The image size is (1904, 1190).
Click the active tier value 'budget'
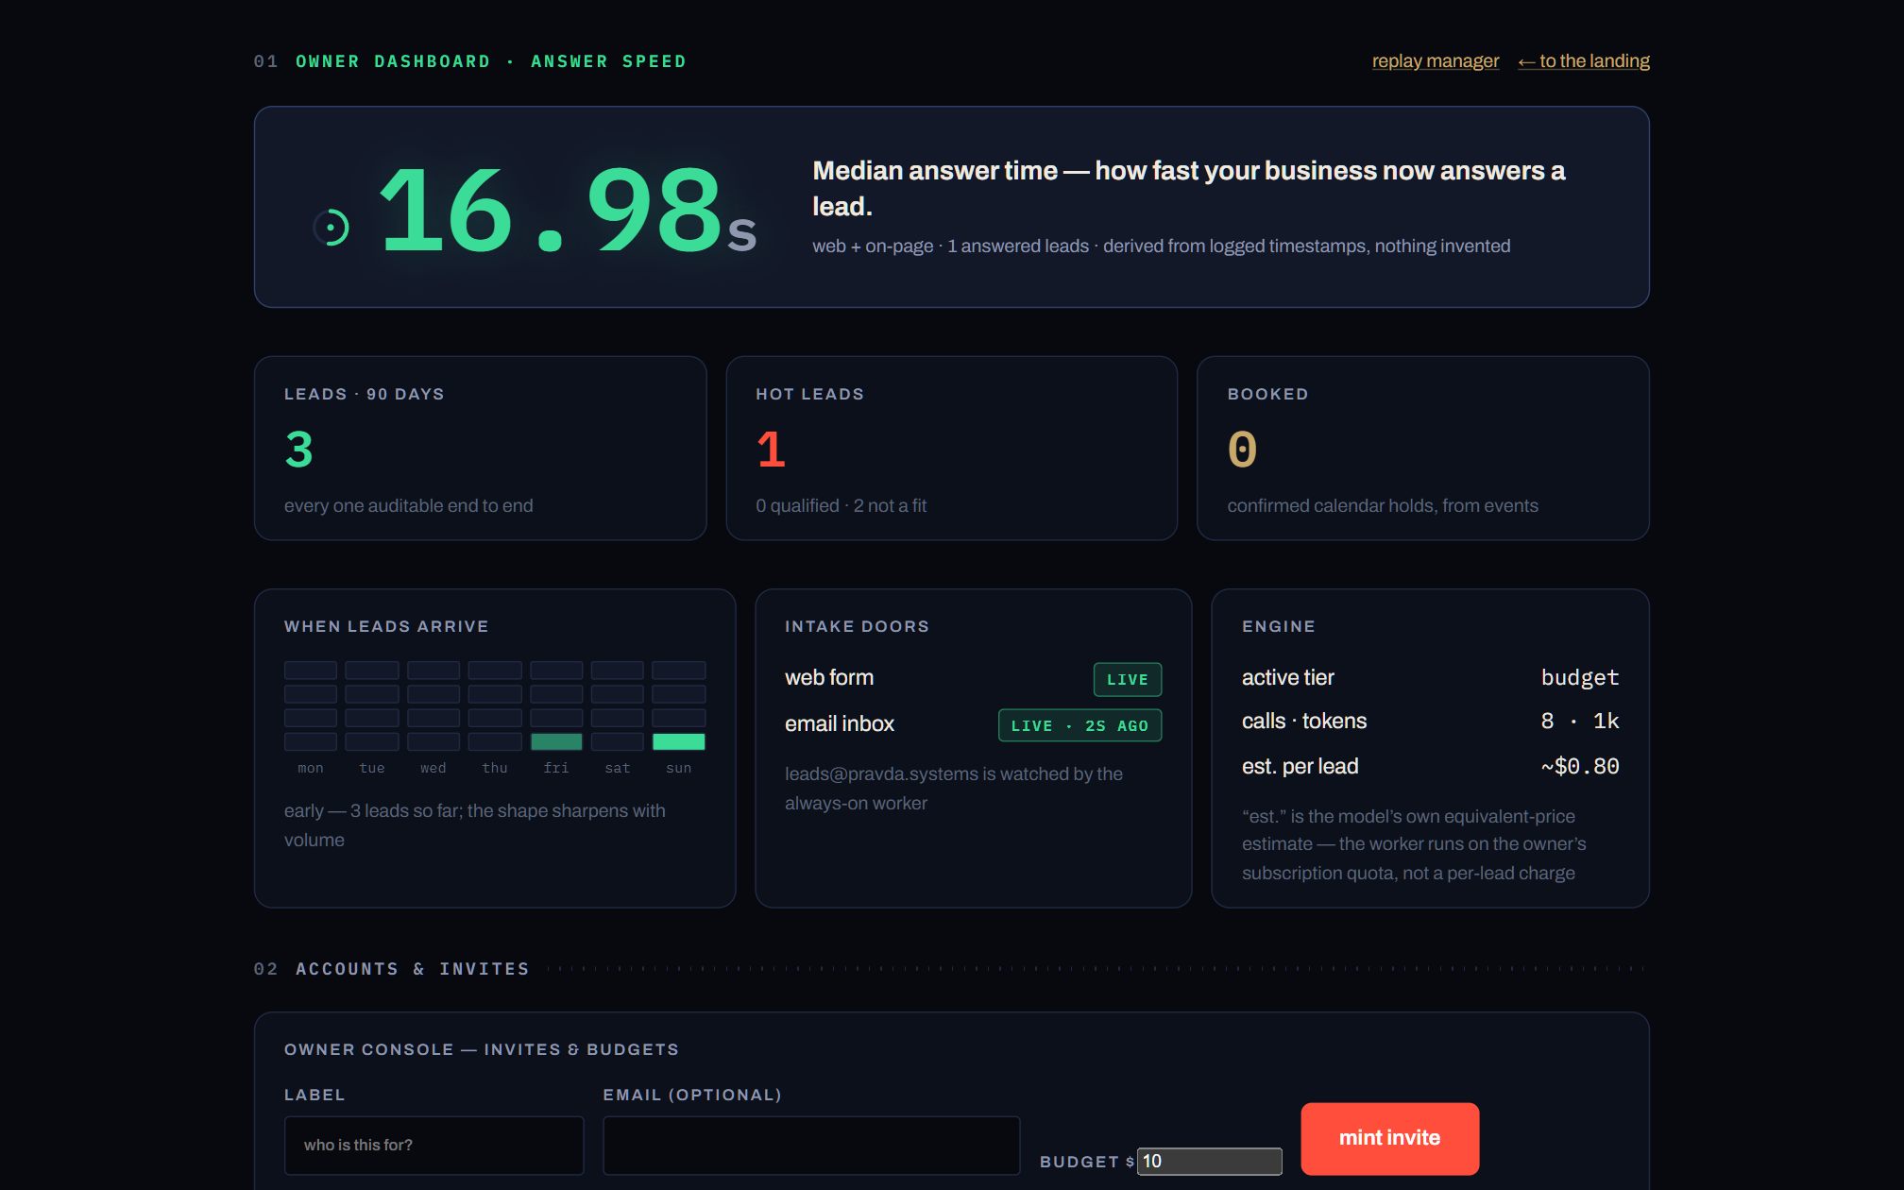click(x=1579, y=677)
